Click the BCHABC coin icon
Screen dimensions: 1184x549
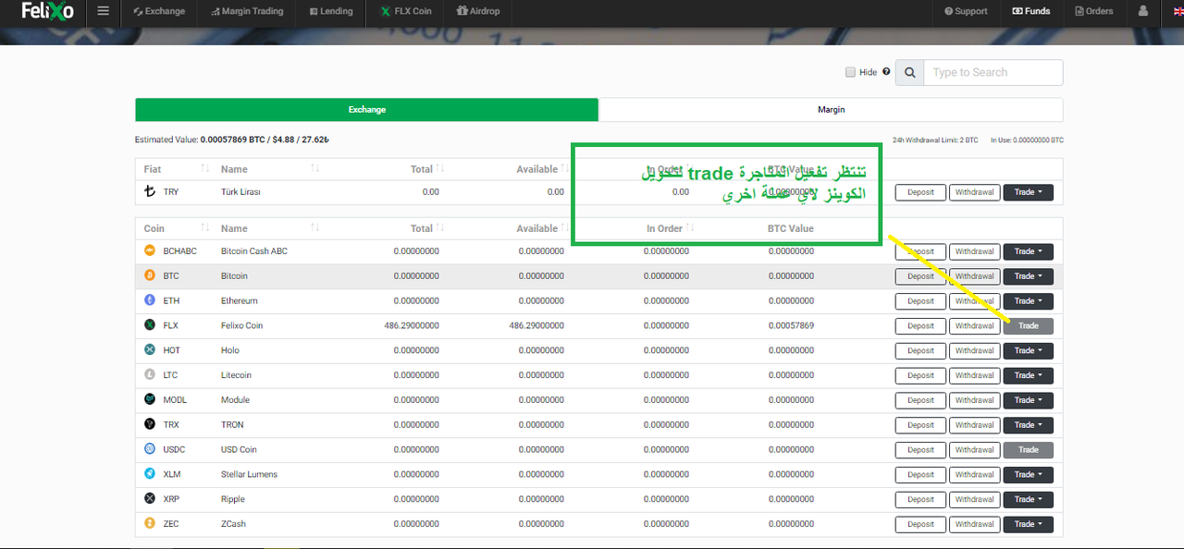(x=150, y=251)
